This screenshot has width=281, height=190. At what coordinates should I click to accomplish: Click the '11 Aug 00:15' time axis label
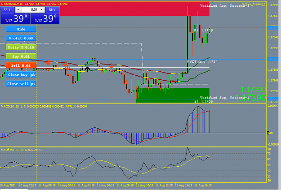pyautogui.click(x=47, y=186)
